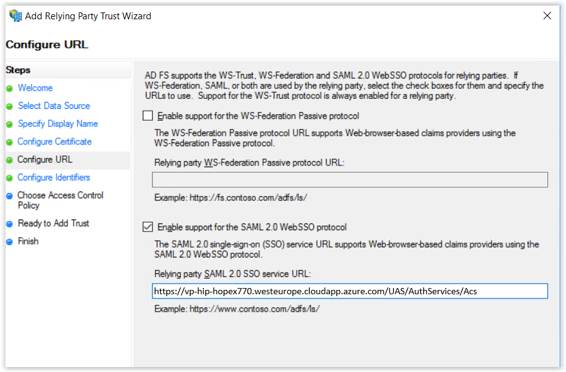Click the SAML 2.0 SSO service URL field
This screenshot has height=372, width=566.
[350, 291]
